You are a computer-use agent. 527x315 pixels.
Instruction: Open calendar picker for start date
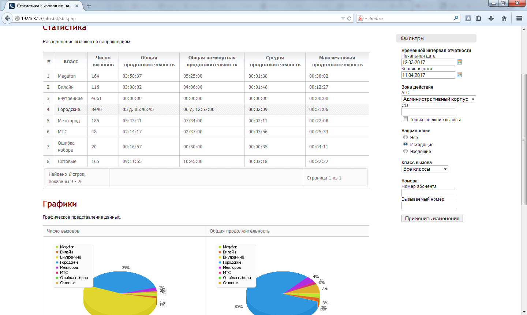pos(459,62)
